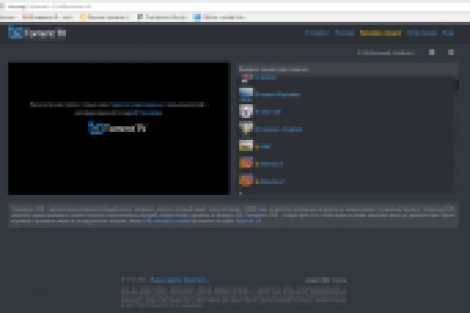Image resolution: width=470 pixels, height=313 pixels.
Task: Select the channel with the gray-white thumbnail
Action: [x=260, y=112]
